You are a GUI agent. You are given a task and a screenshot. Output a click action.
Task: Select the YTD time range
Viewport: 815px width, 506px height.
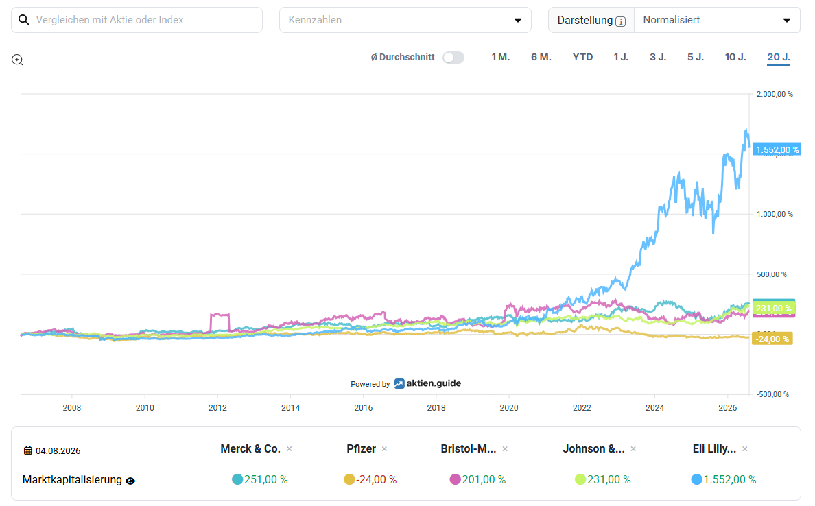[x=582, y=57]
